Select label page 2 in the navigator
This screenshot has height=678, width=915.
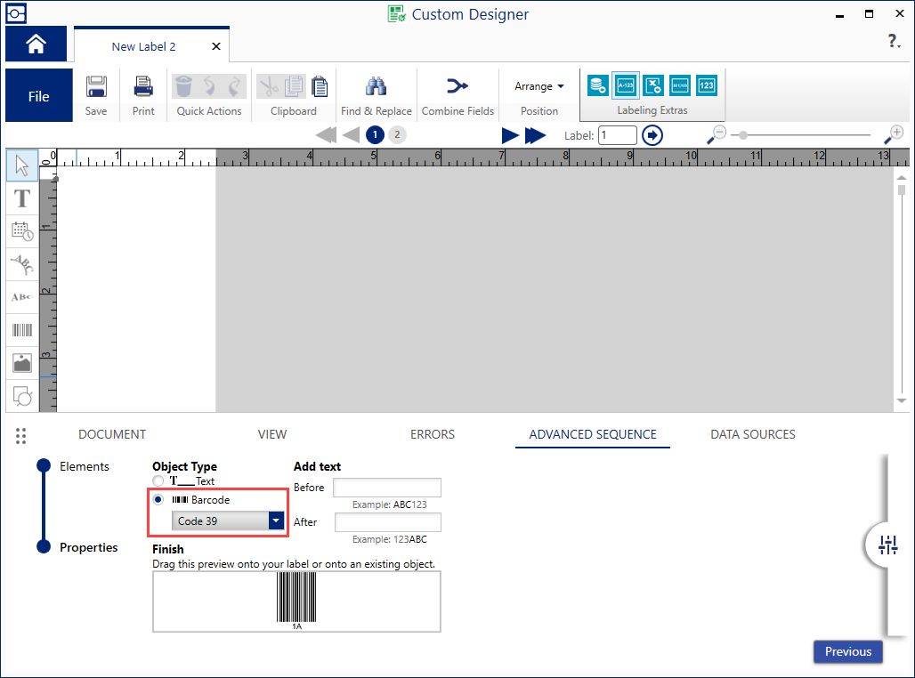click(x=396, y=134)
